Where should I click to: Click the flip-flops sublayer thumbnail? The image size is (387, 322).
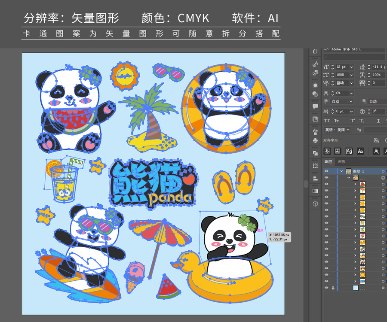(362, 243)
